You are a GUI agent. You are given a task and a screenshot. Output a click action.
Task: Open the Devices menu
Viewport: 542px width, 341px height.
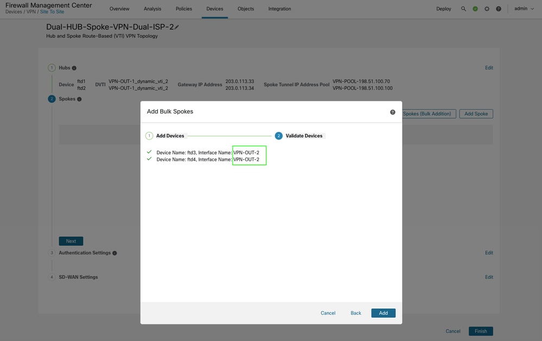click(x=215, y=9)
